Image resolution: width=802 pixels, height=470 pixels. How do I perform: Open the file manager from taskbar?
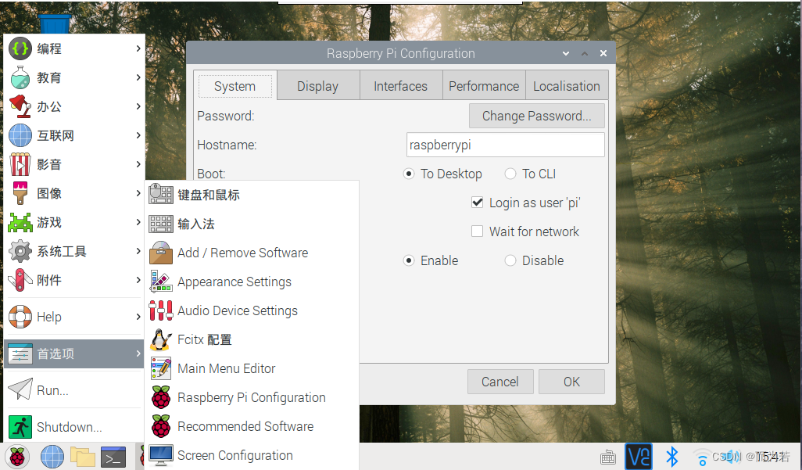(x=83, y=457)
